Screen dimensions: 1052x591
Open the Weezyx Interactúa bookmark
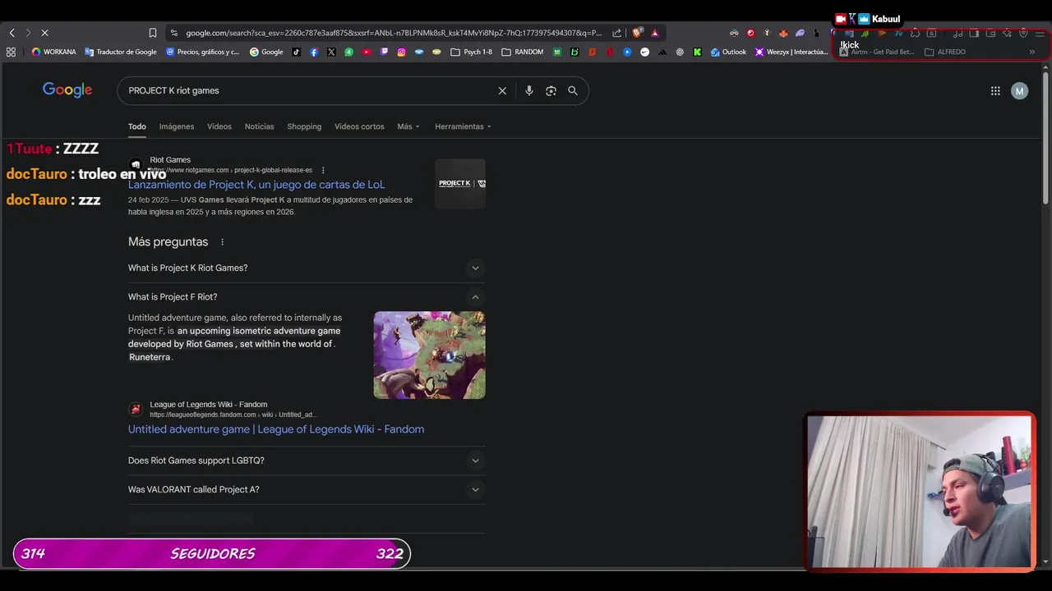pyautogui.click(x=791, y=52)
